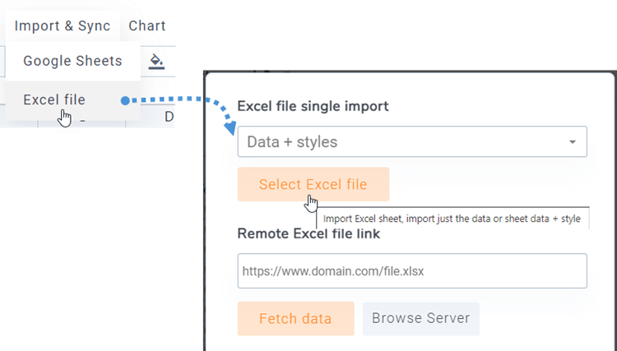Click the Select Excel file button
The width and height of the screenshot is (617, 351).
[313, 184]
